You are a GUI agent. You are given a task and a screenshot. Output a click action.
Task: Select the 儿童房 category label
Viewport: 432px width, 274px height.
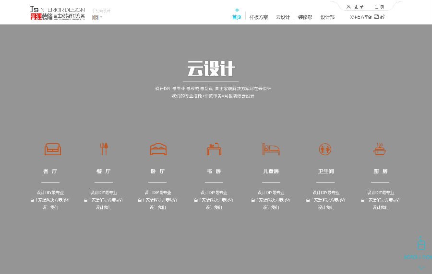[271, 171]
